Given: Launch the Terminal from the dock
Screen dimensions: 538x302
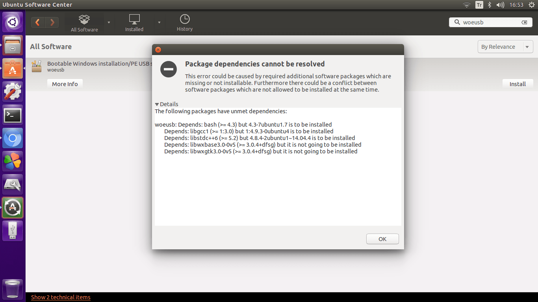Looking at the screenshot, I should pos(13,115).
